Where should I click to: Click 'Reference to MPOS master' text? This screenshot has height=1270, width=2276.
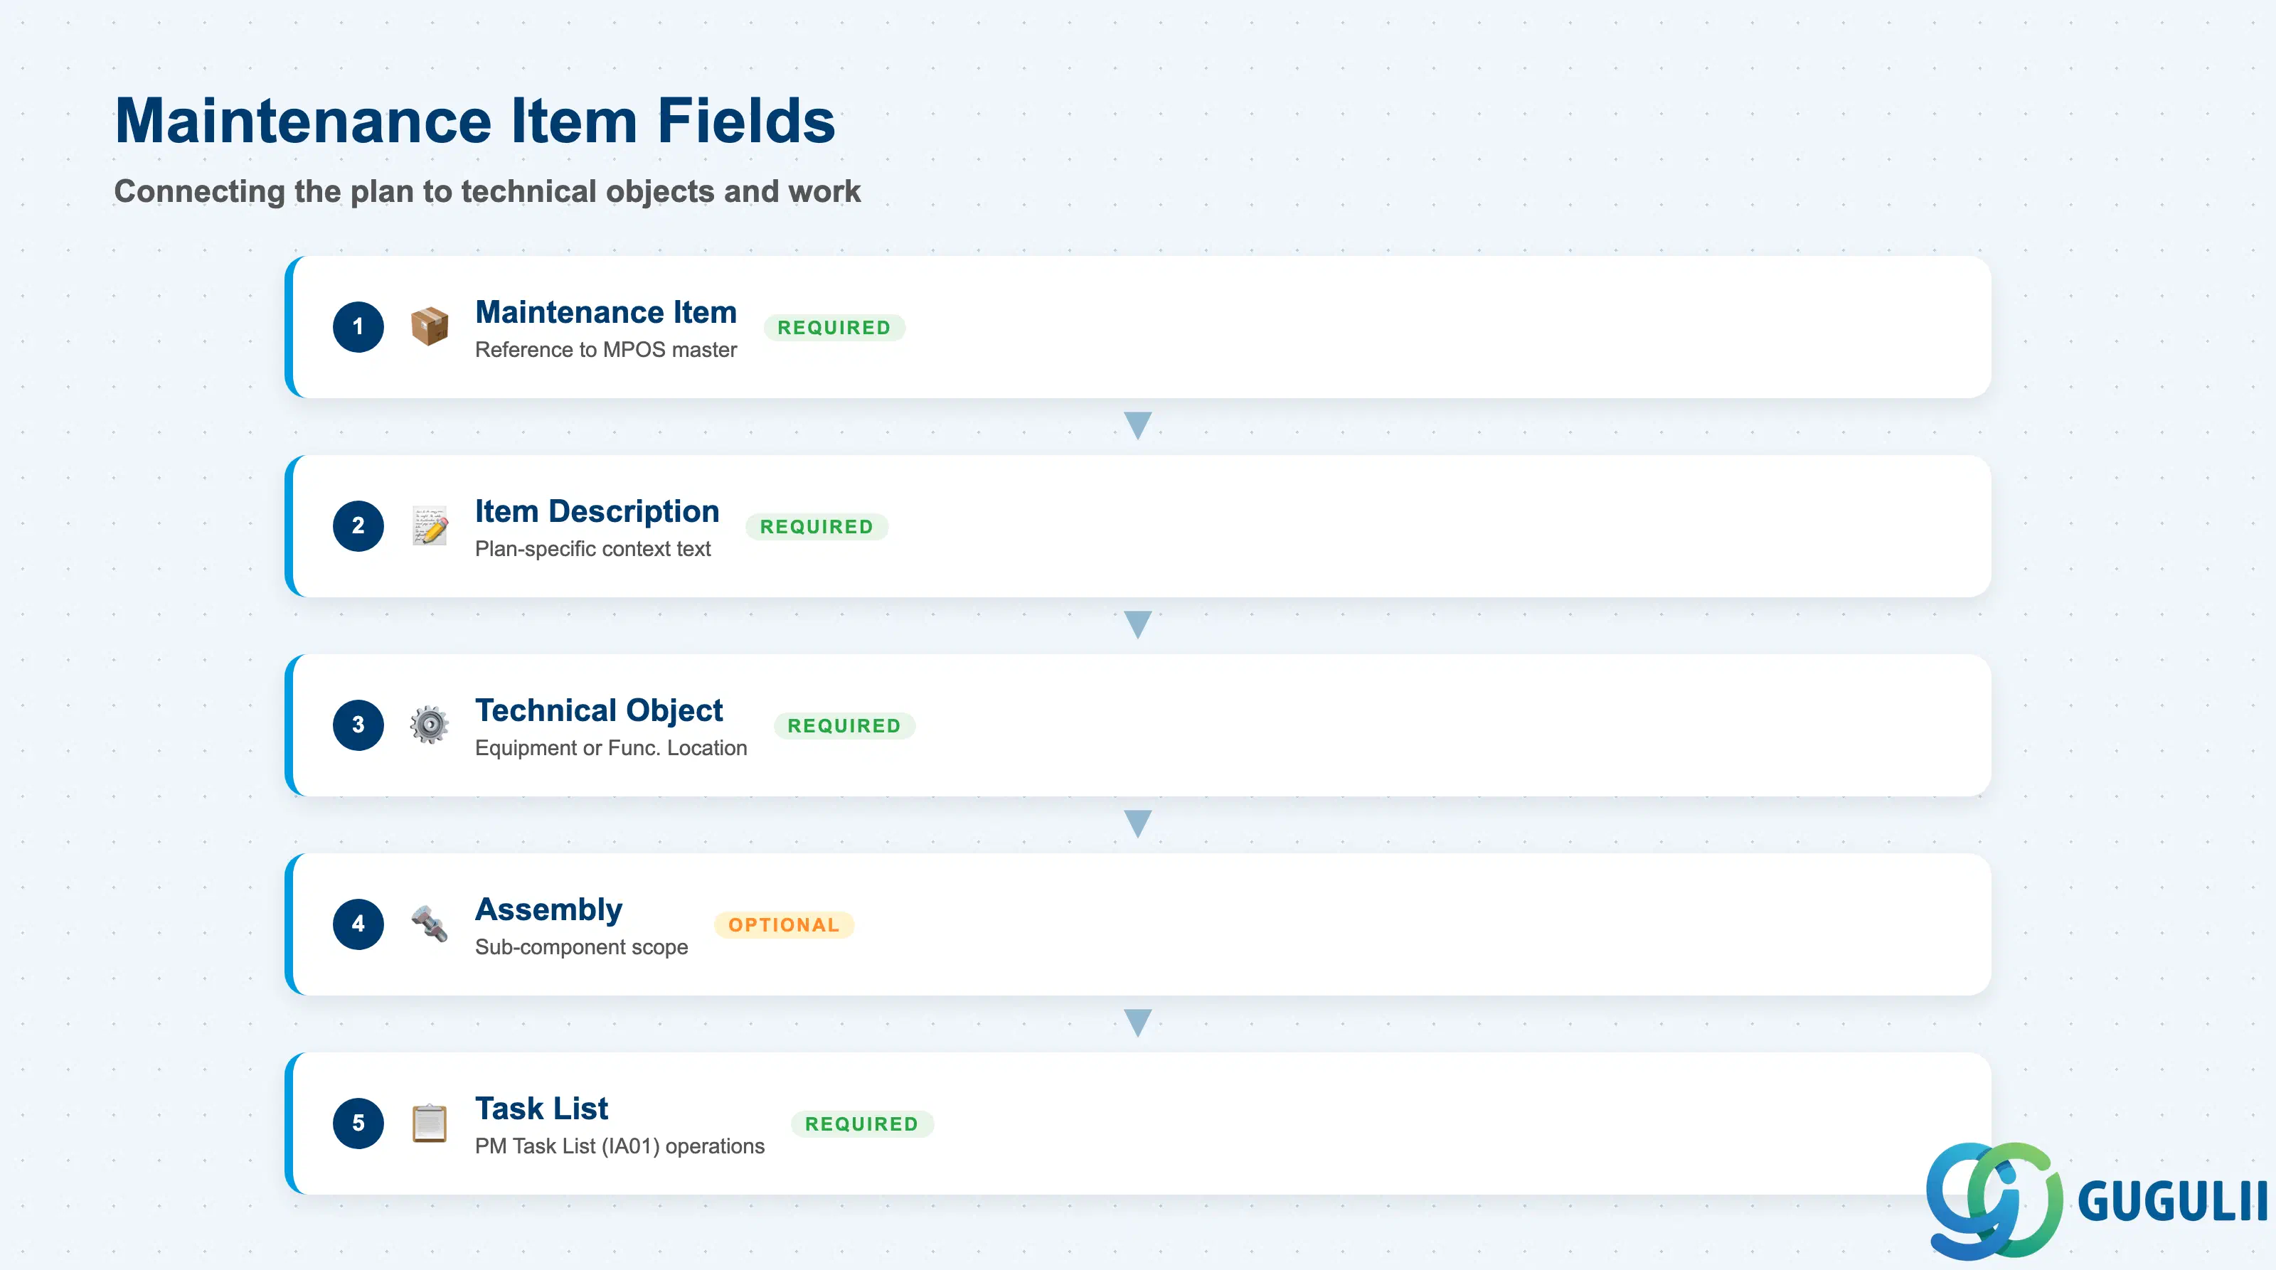pos(606,350)
